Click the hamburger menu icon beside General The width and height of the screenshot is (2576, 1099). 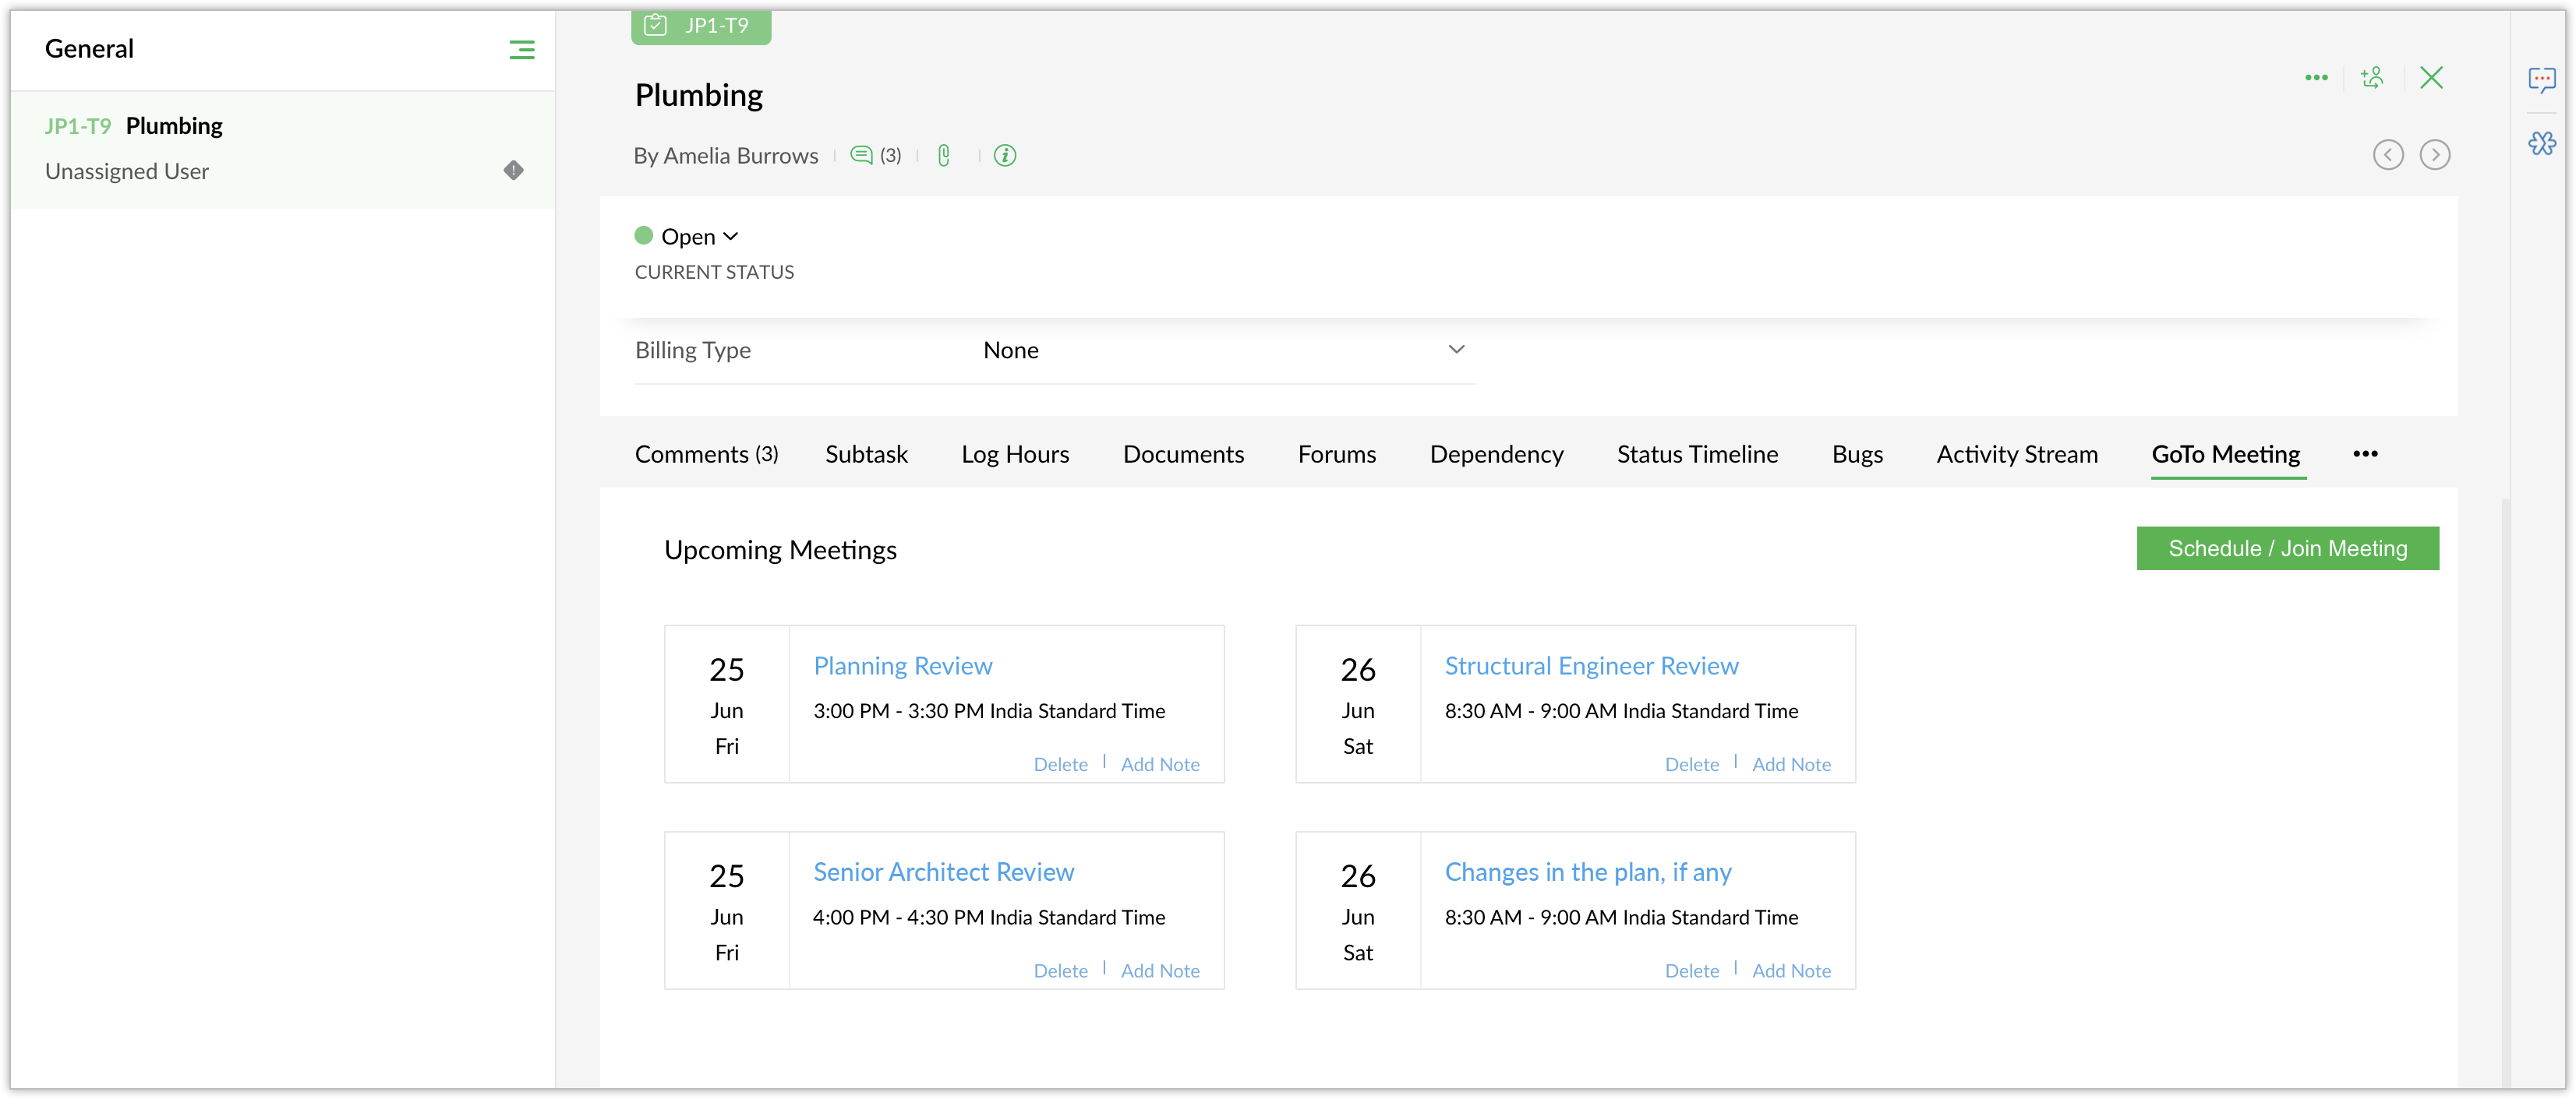(x=521, y=50)
